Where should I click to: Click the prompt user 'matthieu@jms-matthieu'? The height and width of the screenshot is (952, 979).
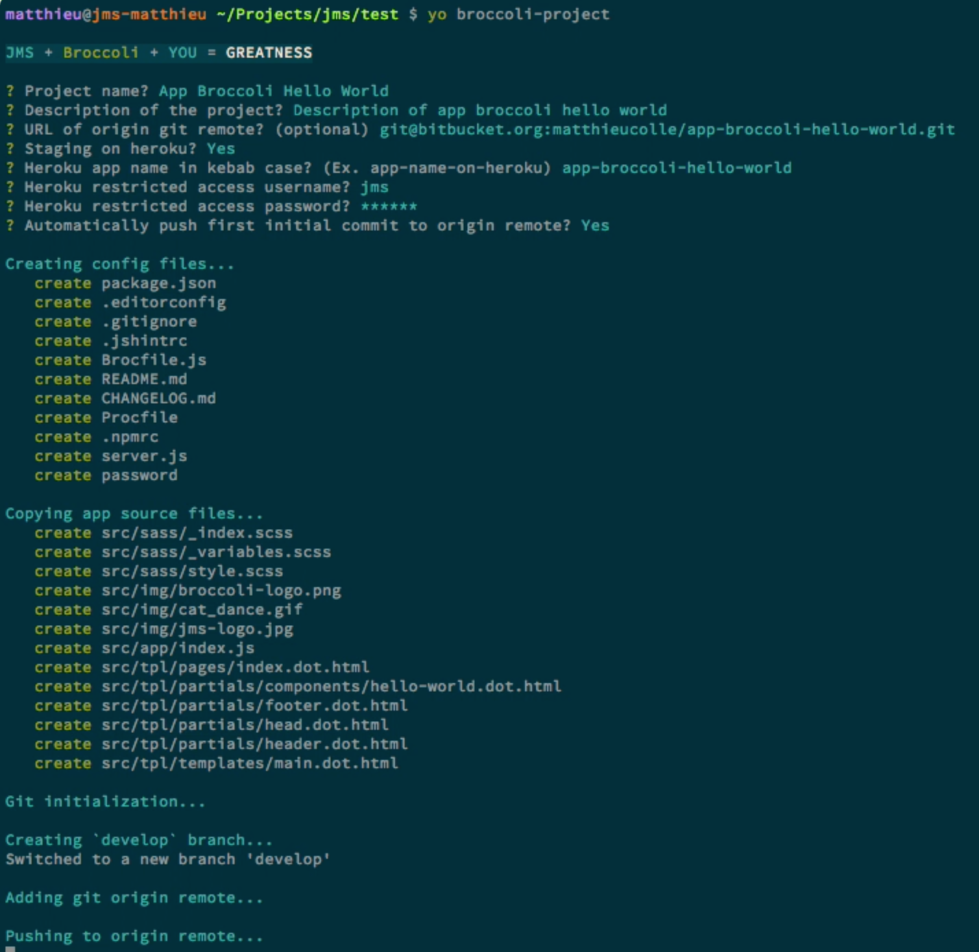click(106, 14)
